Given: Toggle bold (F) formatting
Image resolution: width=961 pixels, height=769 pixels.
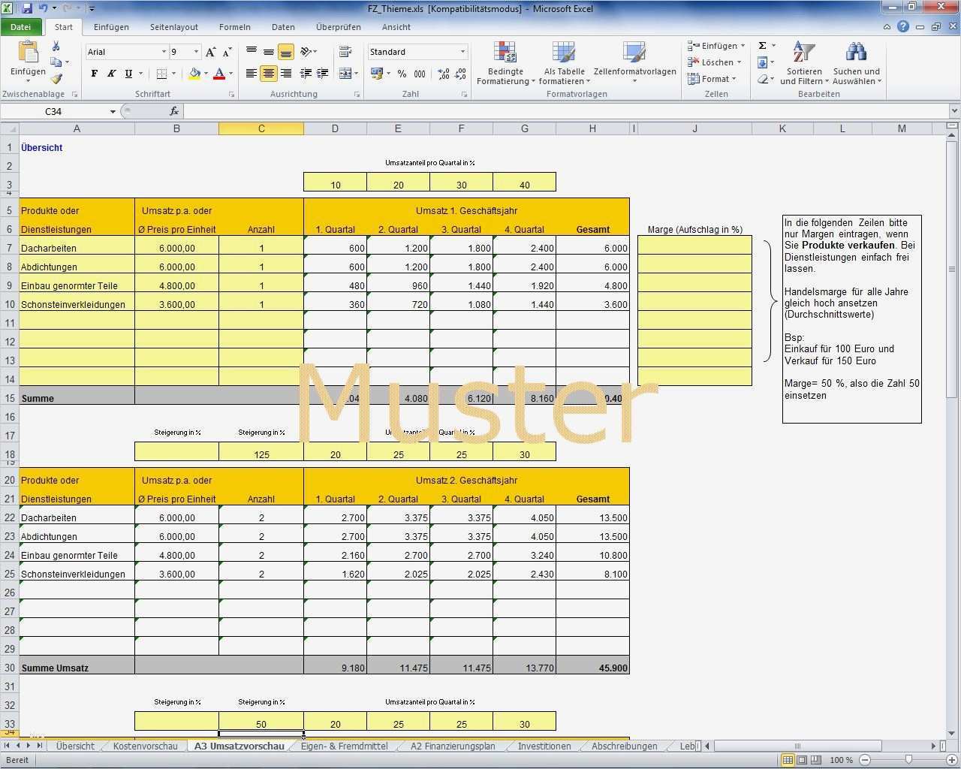Looking at the screenshot, I should (94, 74).
